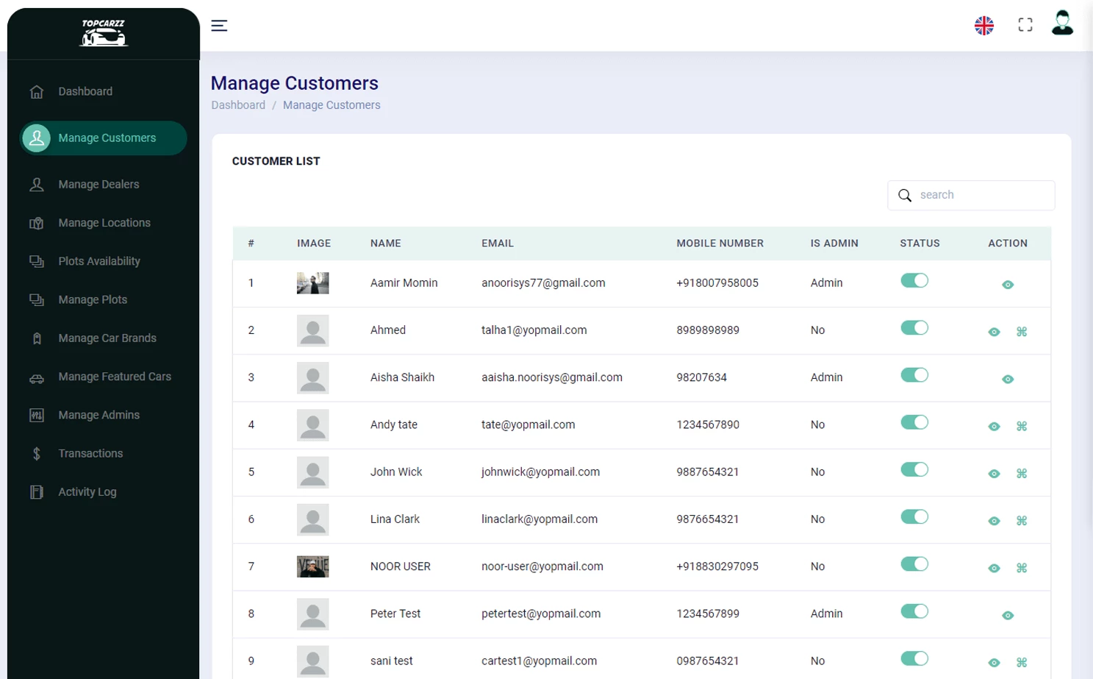Click the TopCarzz logo
Image resolution: width=1093 pixels, height=679 pixels.
(x=104, y=33)
